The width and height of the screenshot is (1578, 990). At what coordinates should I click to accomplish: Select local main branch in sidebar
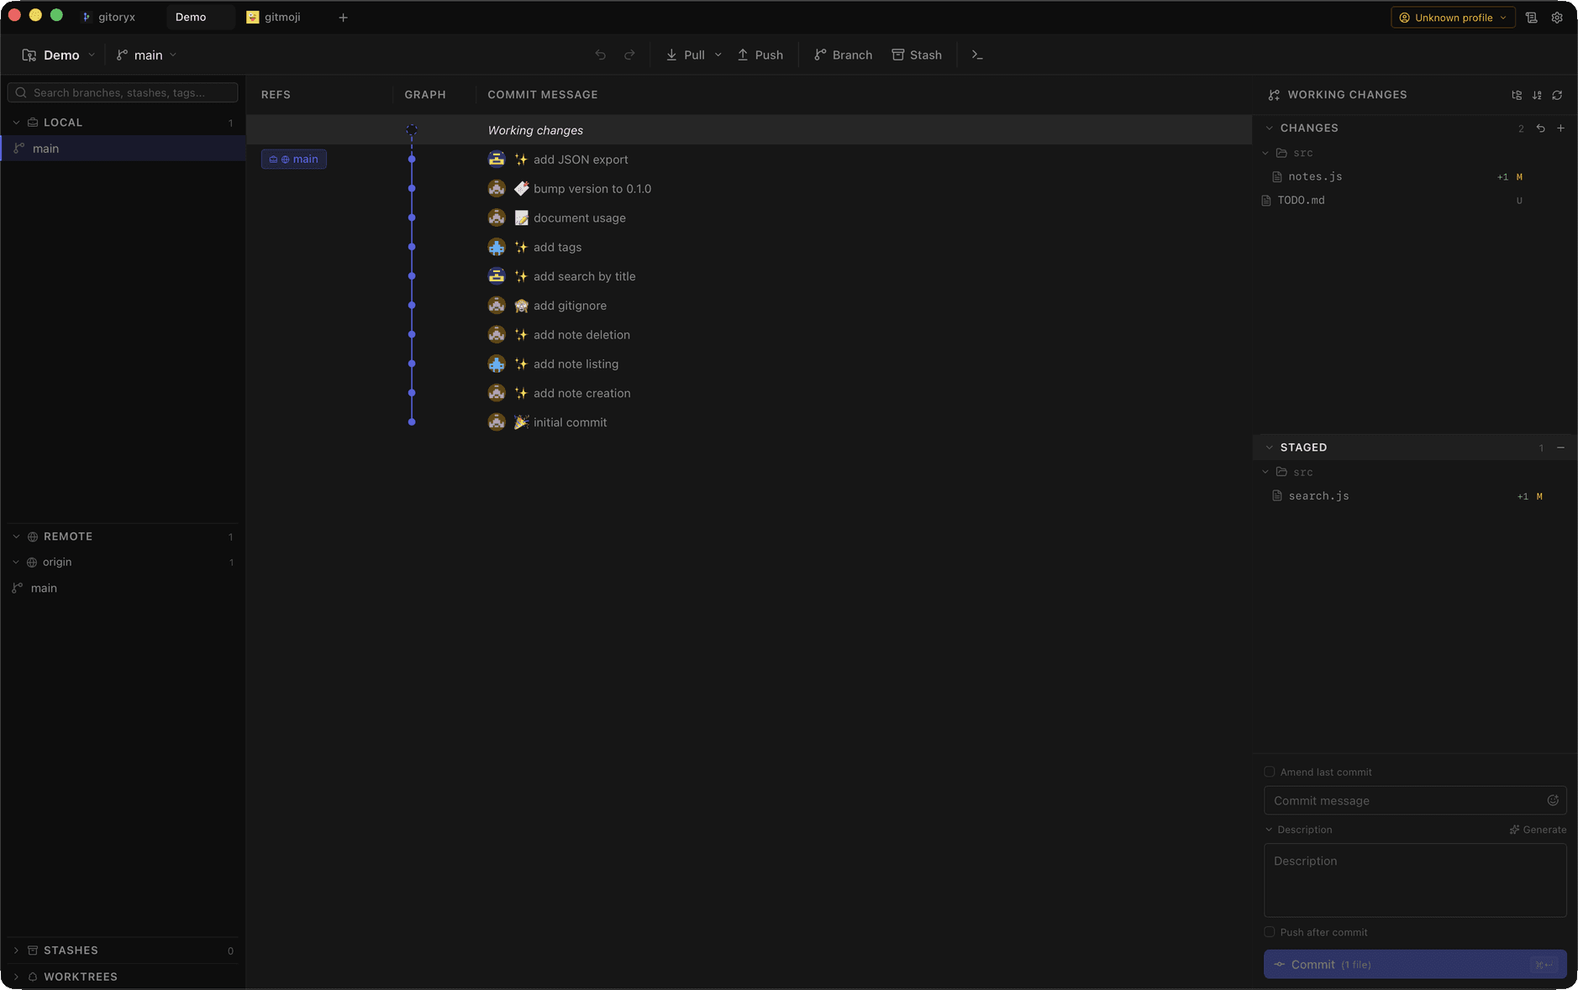click(x=123, y=149)
